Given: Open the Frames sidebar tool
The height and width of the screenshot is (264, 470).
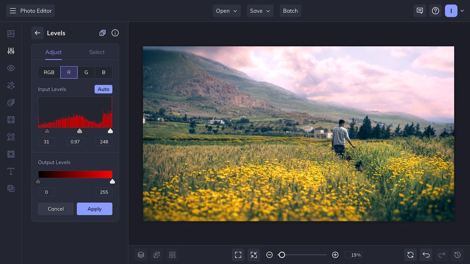Looking at the screenshot, I should [x=11, y=120].
